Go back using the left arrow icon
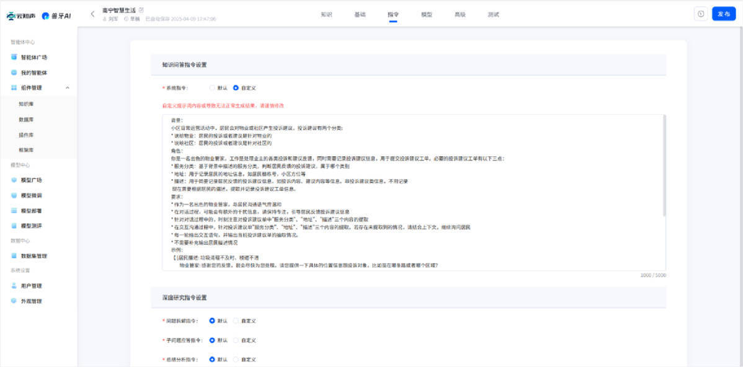 pos(92,14)
